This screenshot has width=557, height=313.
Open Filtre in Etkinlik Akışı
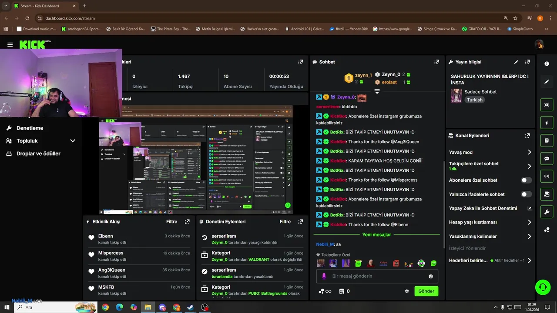pos(172,222)
